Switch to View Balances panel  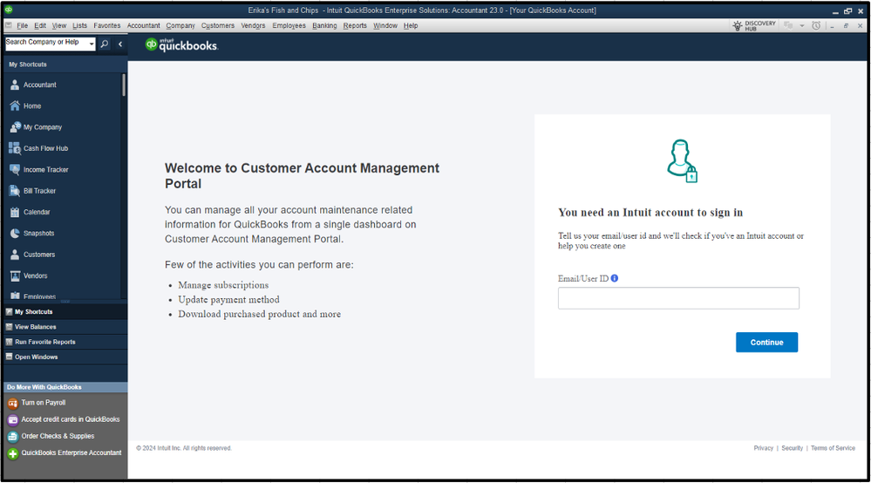tap(65, 327)
